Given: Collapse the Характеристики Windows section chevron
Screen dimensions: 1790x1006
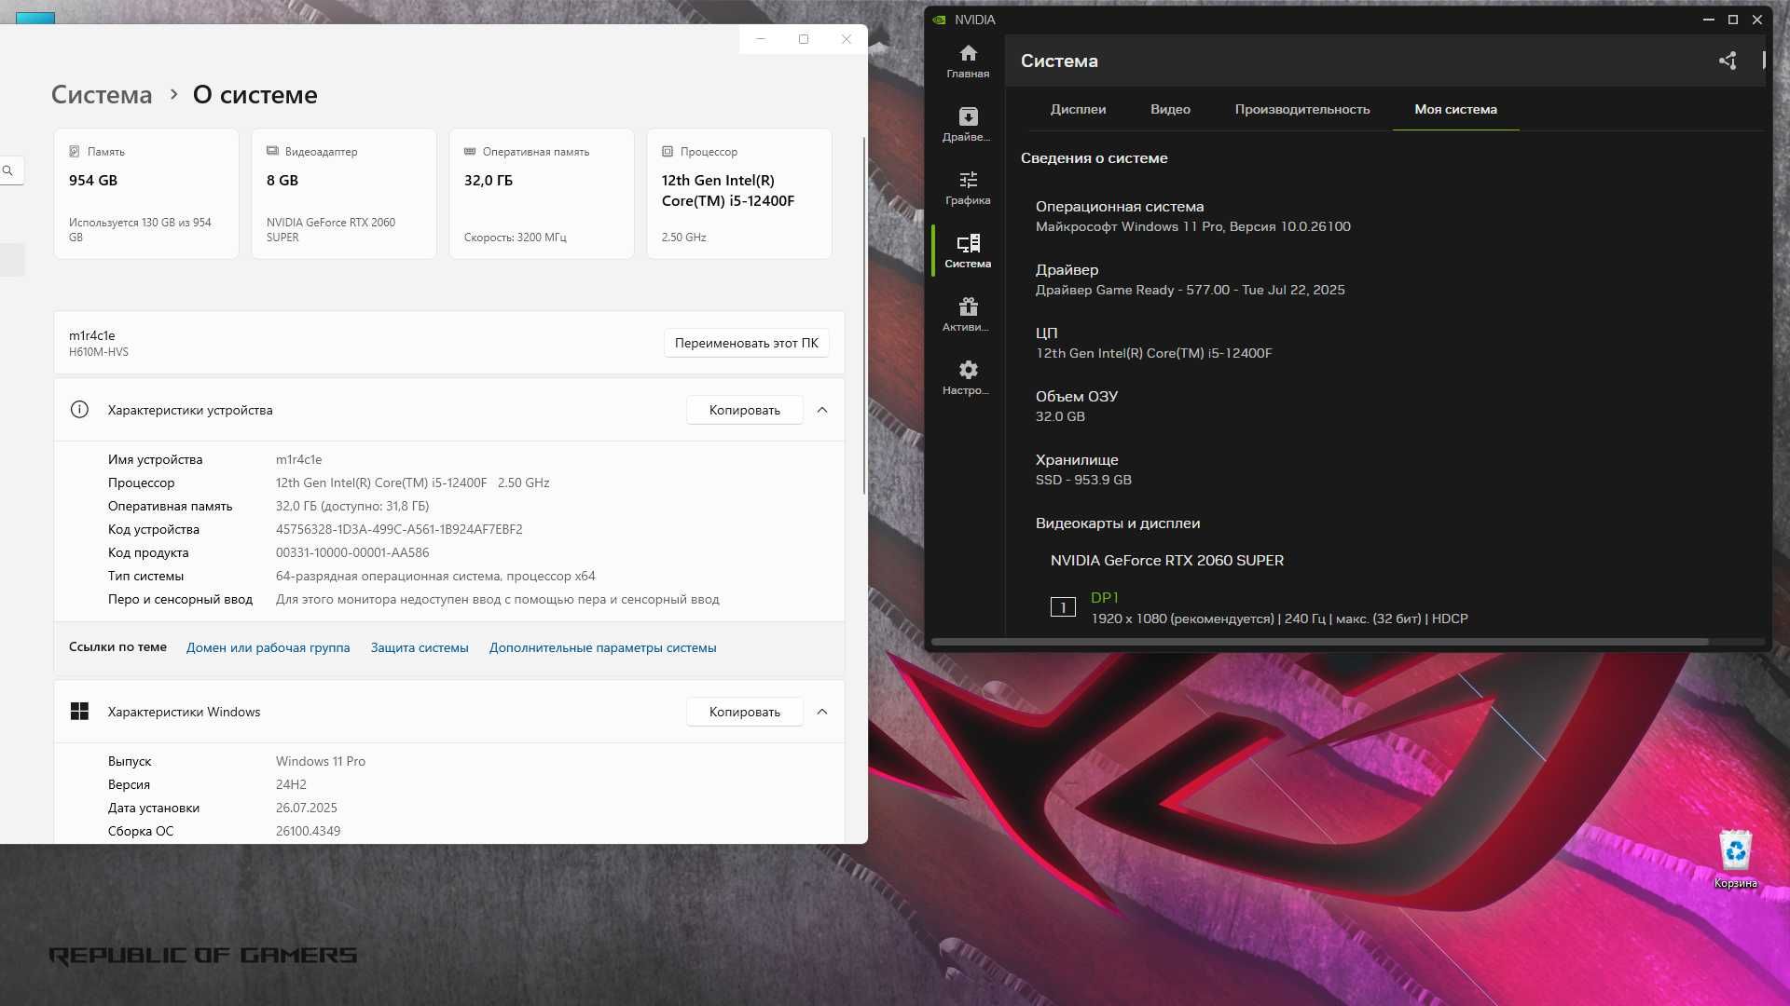Looking at the screenshot, I should coord(822,712).
